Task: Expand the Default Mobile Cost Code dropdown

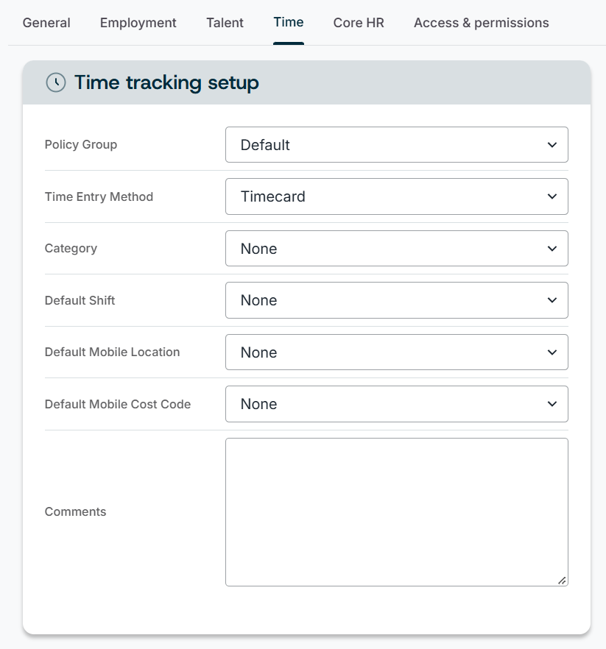Action: [x=397, y=404]
